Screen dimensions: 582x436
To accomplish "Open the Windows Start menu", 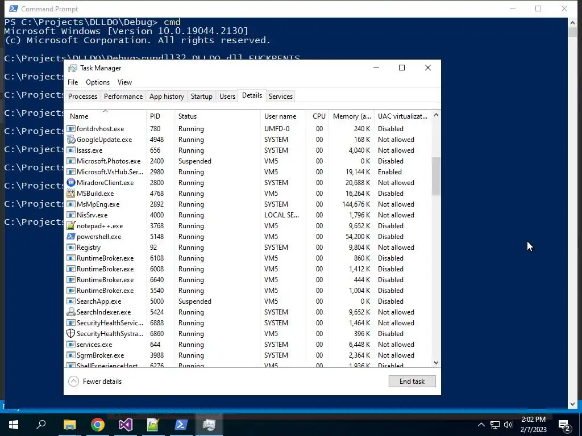I will (14, 425).
